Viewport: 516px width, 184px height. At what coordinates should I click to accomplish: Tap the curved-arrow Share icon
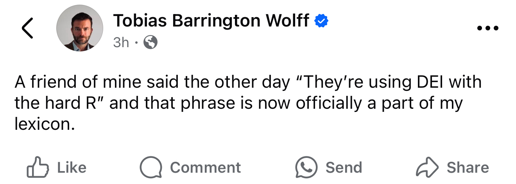pos(427,167)
